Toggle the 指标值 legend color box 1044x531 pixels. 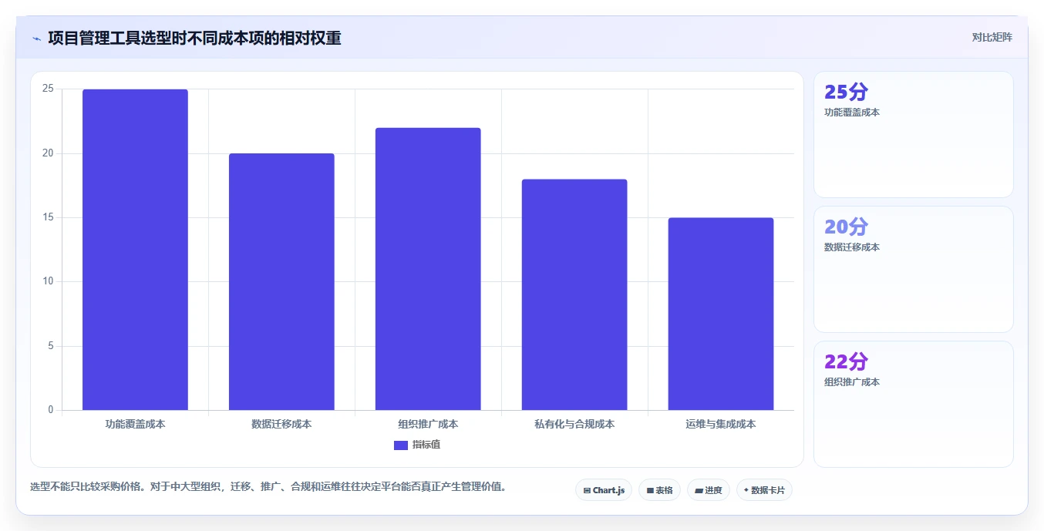[401, 445]
